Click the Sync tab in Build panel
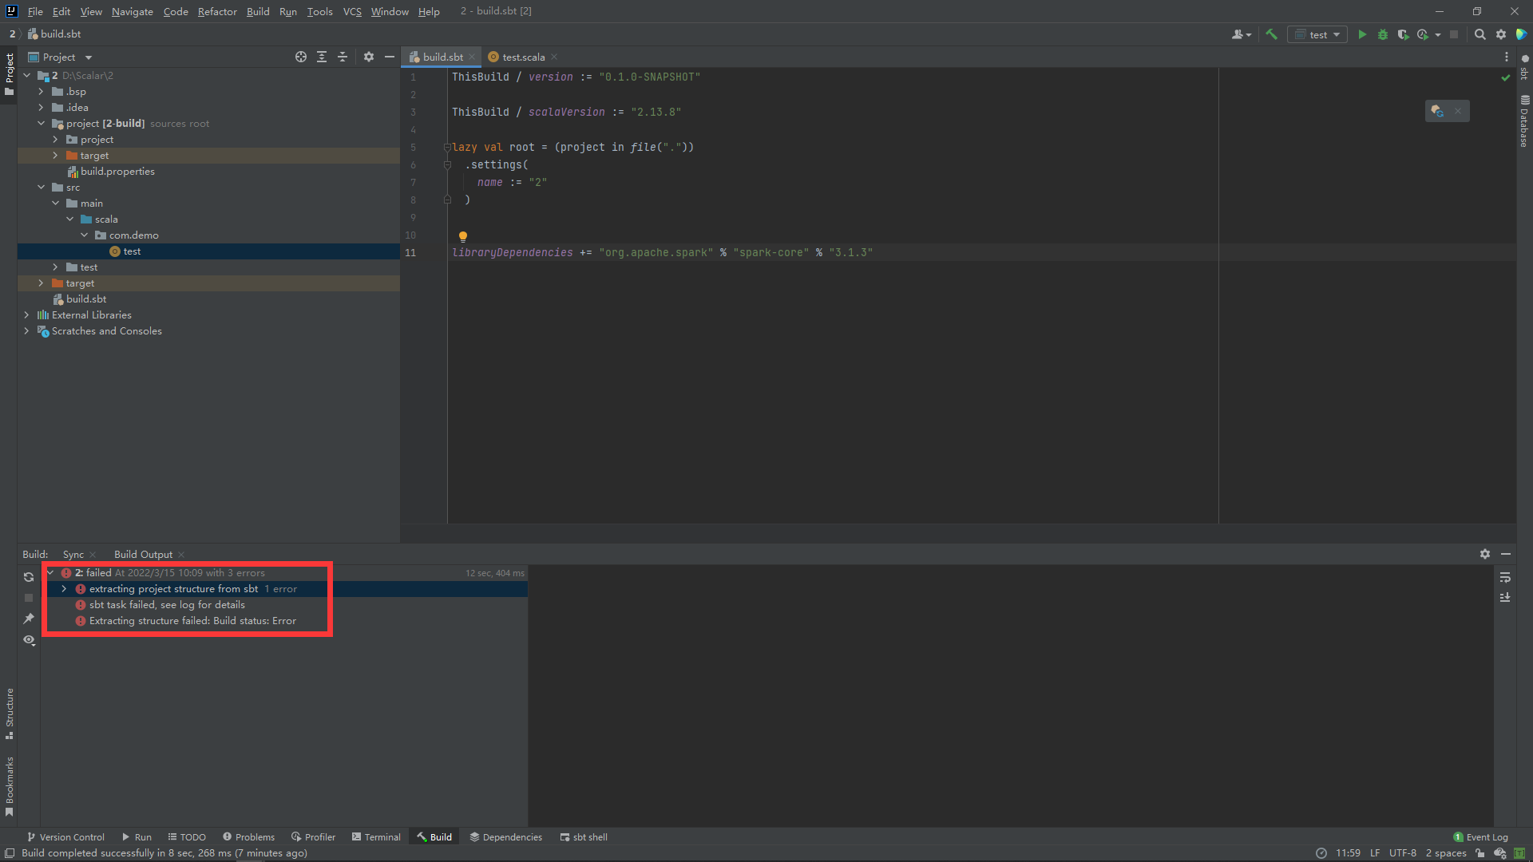Screen dimensions: 1533x862 tap(73, 554)
